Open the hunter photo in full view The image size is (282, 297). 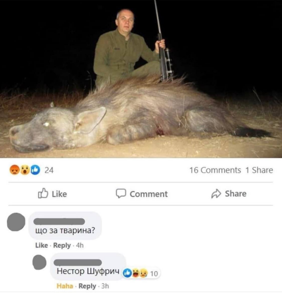[141, 79]
